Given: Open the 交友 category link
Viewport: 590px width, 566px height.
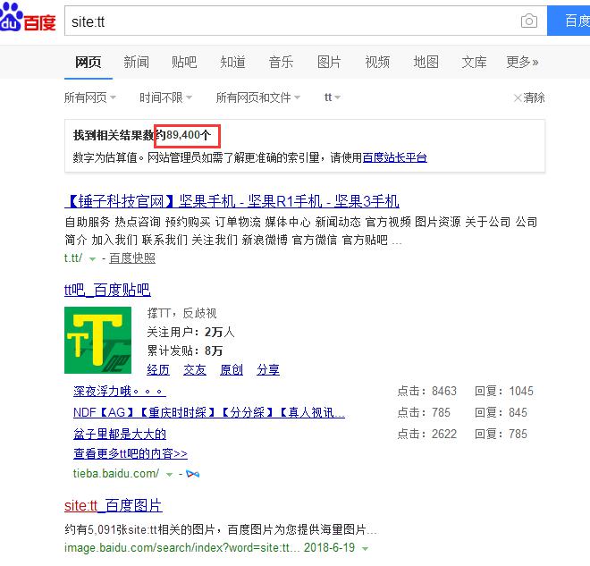Looking at the screenshot, I should (195, 370).
